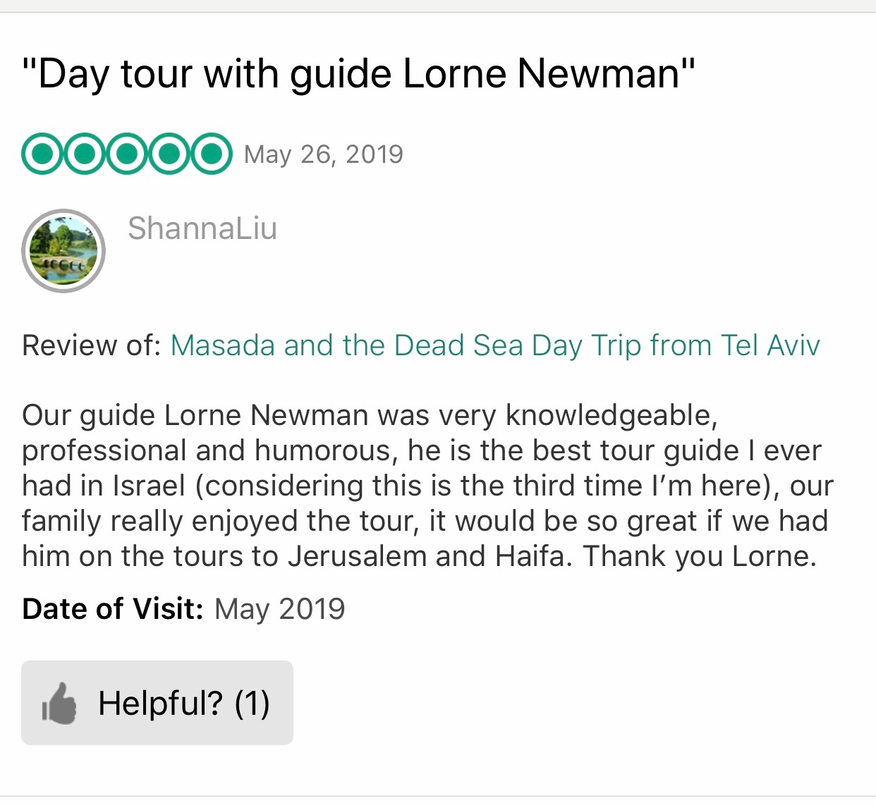Screen dimensions: 876x805
Task: Click the "Review of:" label
Action: (x=92, y=345)
